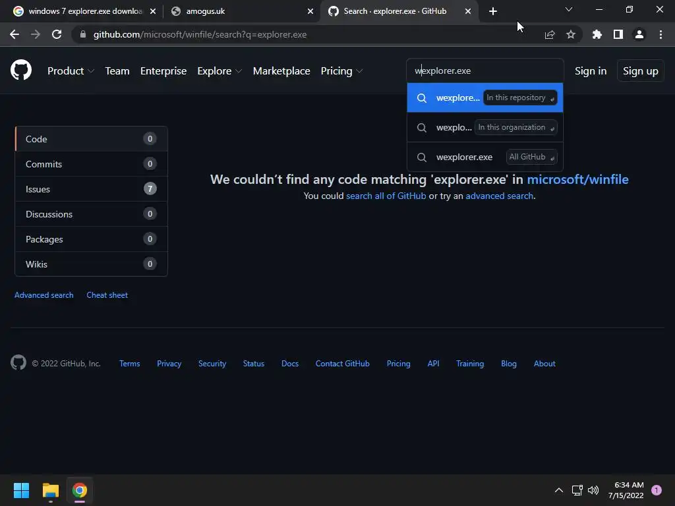The width and height of the screenshot is (675, 506).
Task: Click the Sign up button
Action: pos(641,71)
